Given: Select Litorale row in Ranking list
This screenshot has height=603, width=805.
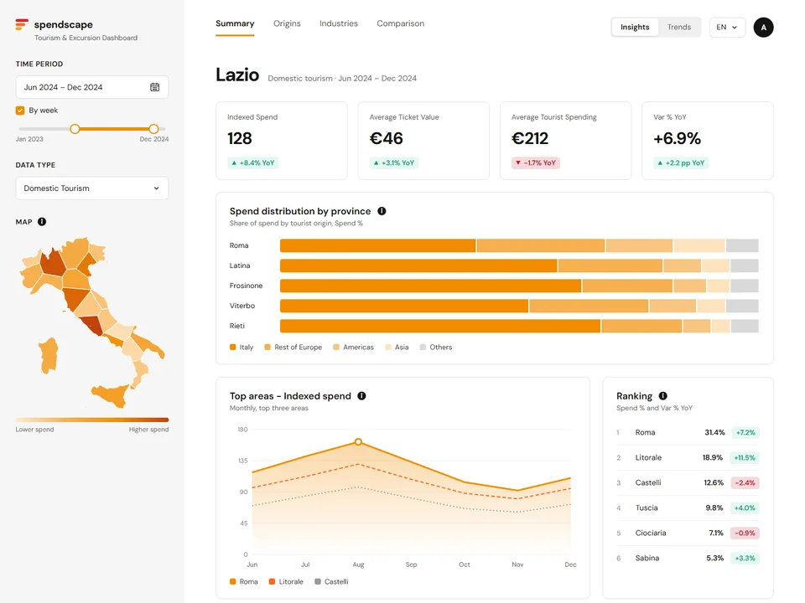Looking at the screenshot, I should click(x=688, y=457).
